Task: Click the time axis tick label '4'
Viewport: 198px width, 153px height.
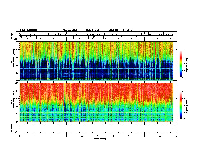Action: [x=82, y=136]
